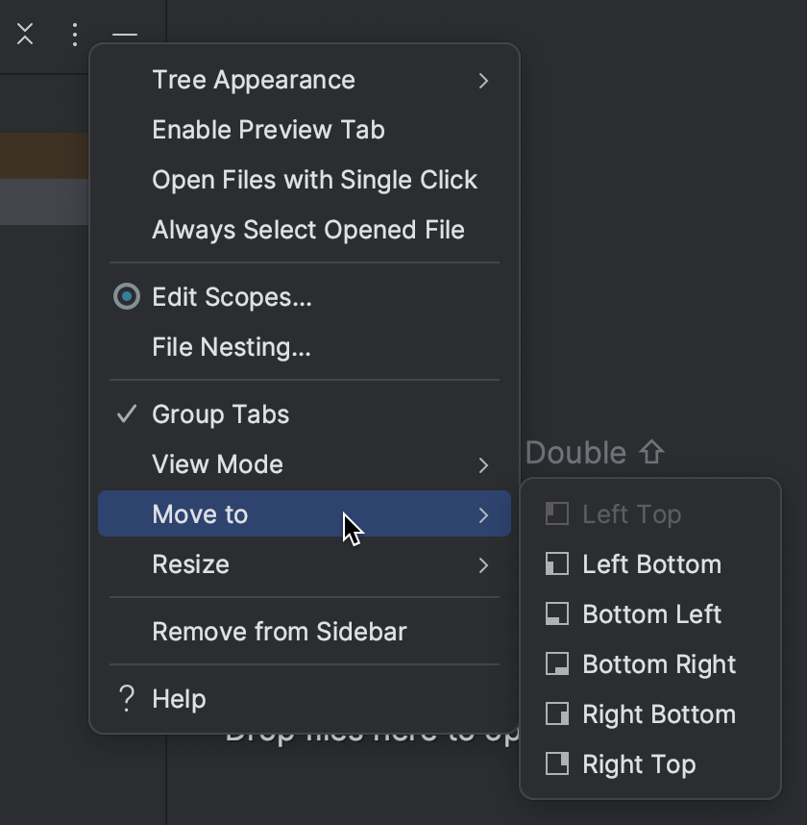The width and height of the screenshot is (807, 825).
Task: Open the three-dot options icon
Action: [x=74, y=36]
